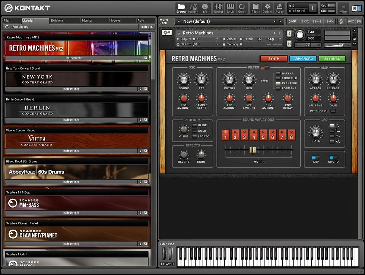Select sound variation button 5
This screenshot has width=365, height=275.
pos(263,135)
